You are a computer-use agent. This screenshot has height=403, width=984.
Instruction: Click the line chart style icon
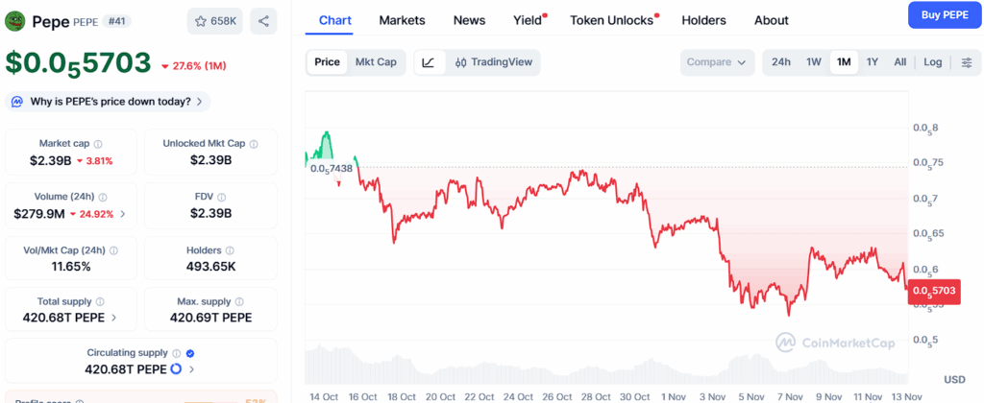429,62
